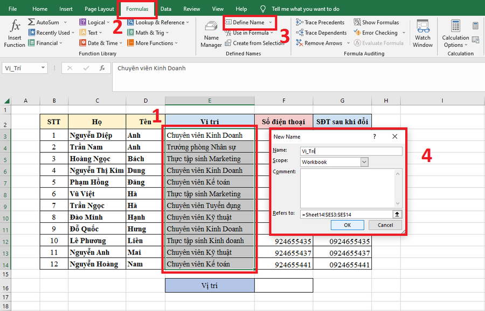Click the Name field in New Name
Viewport: 485px width, 311px height.
point(351,151)
